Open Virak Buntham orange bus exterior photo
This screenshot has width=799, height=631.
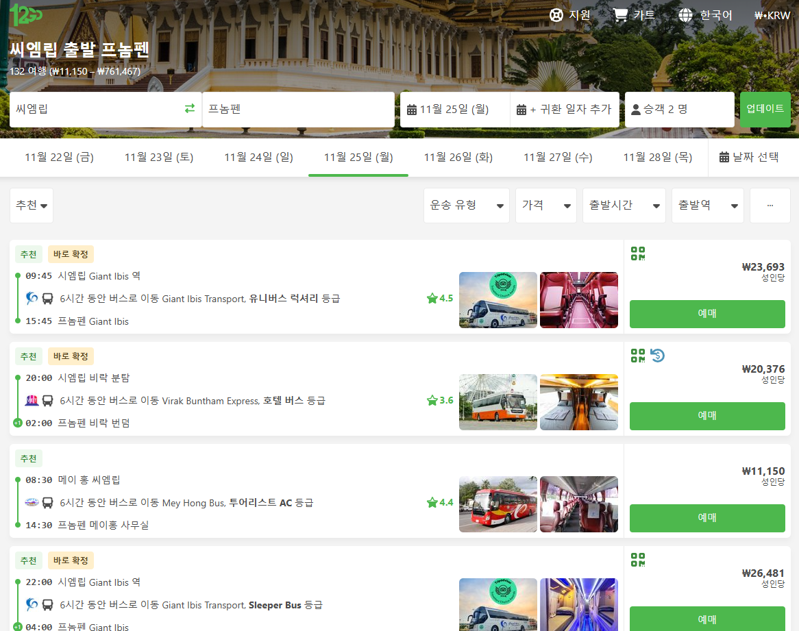[x=498, y=402]
